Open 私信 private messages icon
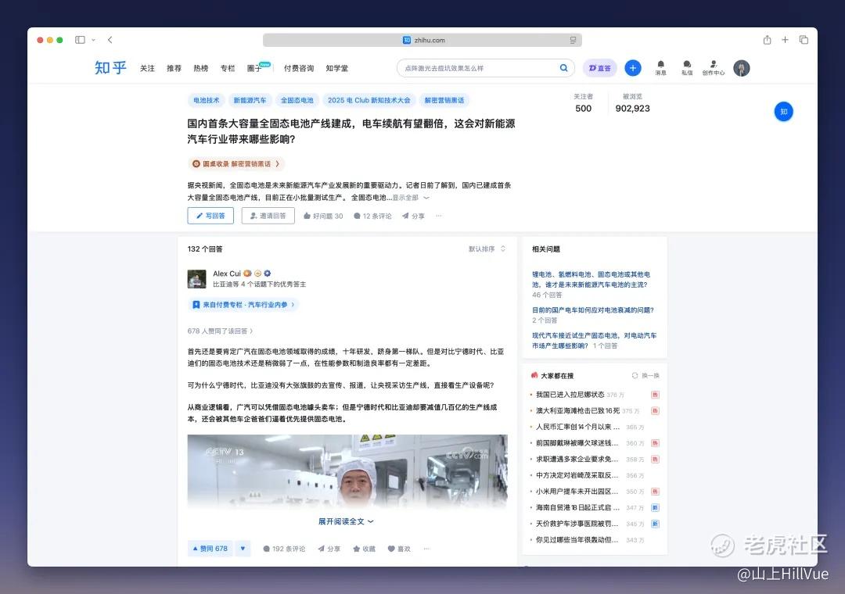 tap(687, 67)
